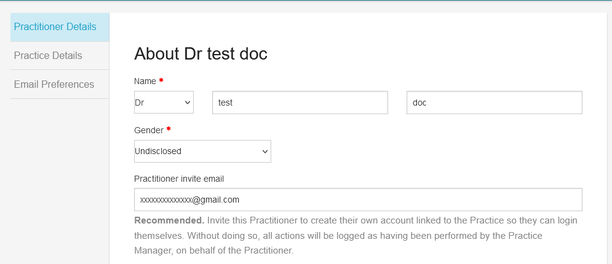The image size is (612, 264).
Task: Click the chevron arrow on Gender select
Action: (265, 152)
